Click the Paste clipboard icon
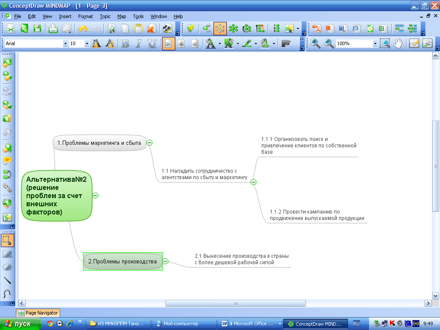Screen dimensions: 440x330 tap(138, 29)
